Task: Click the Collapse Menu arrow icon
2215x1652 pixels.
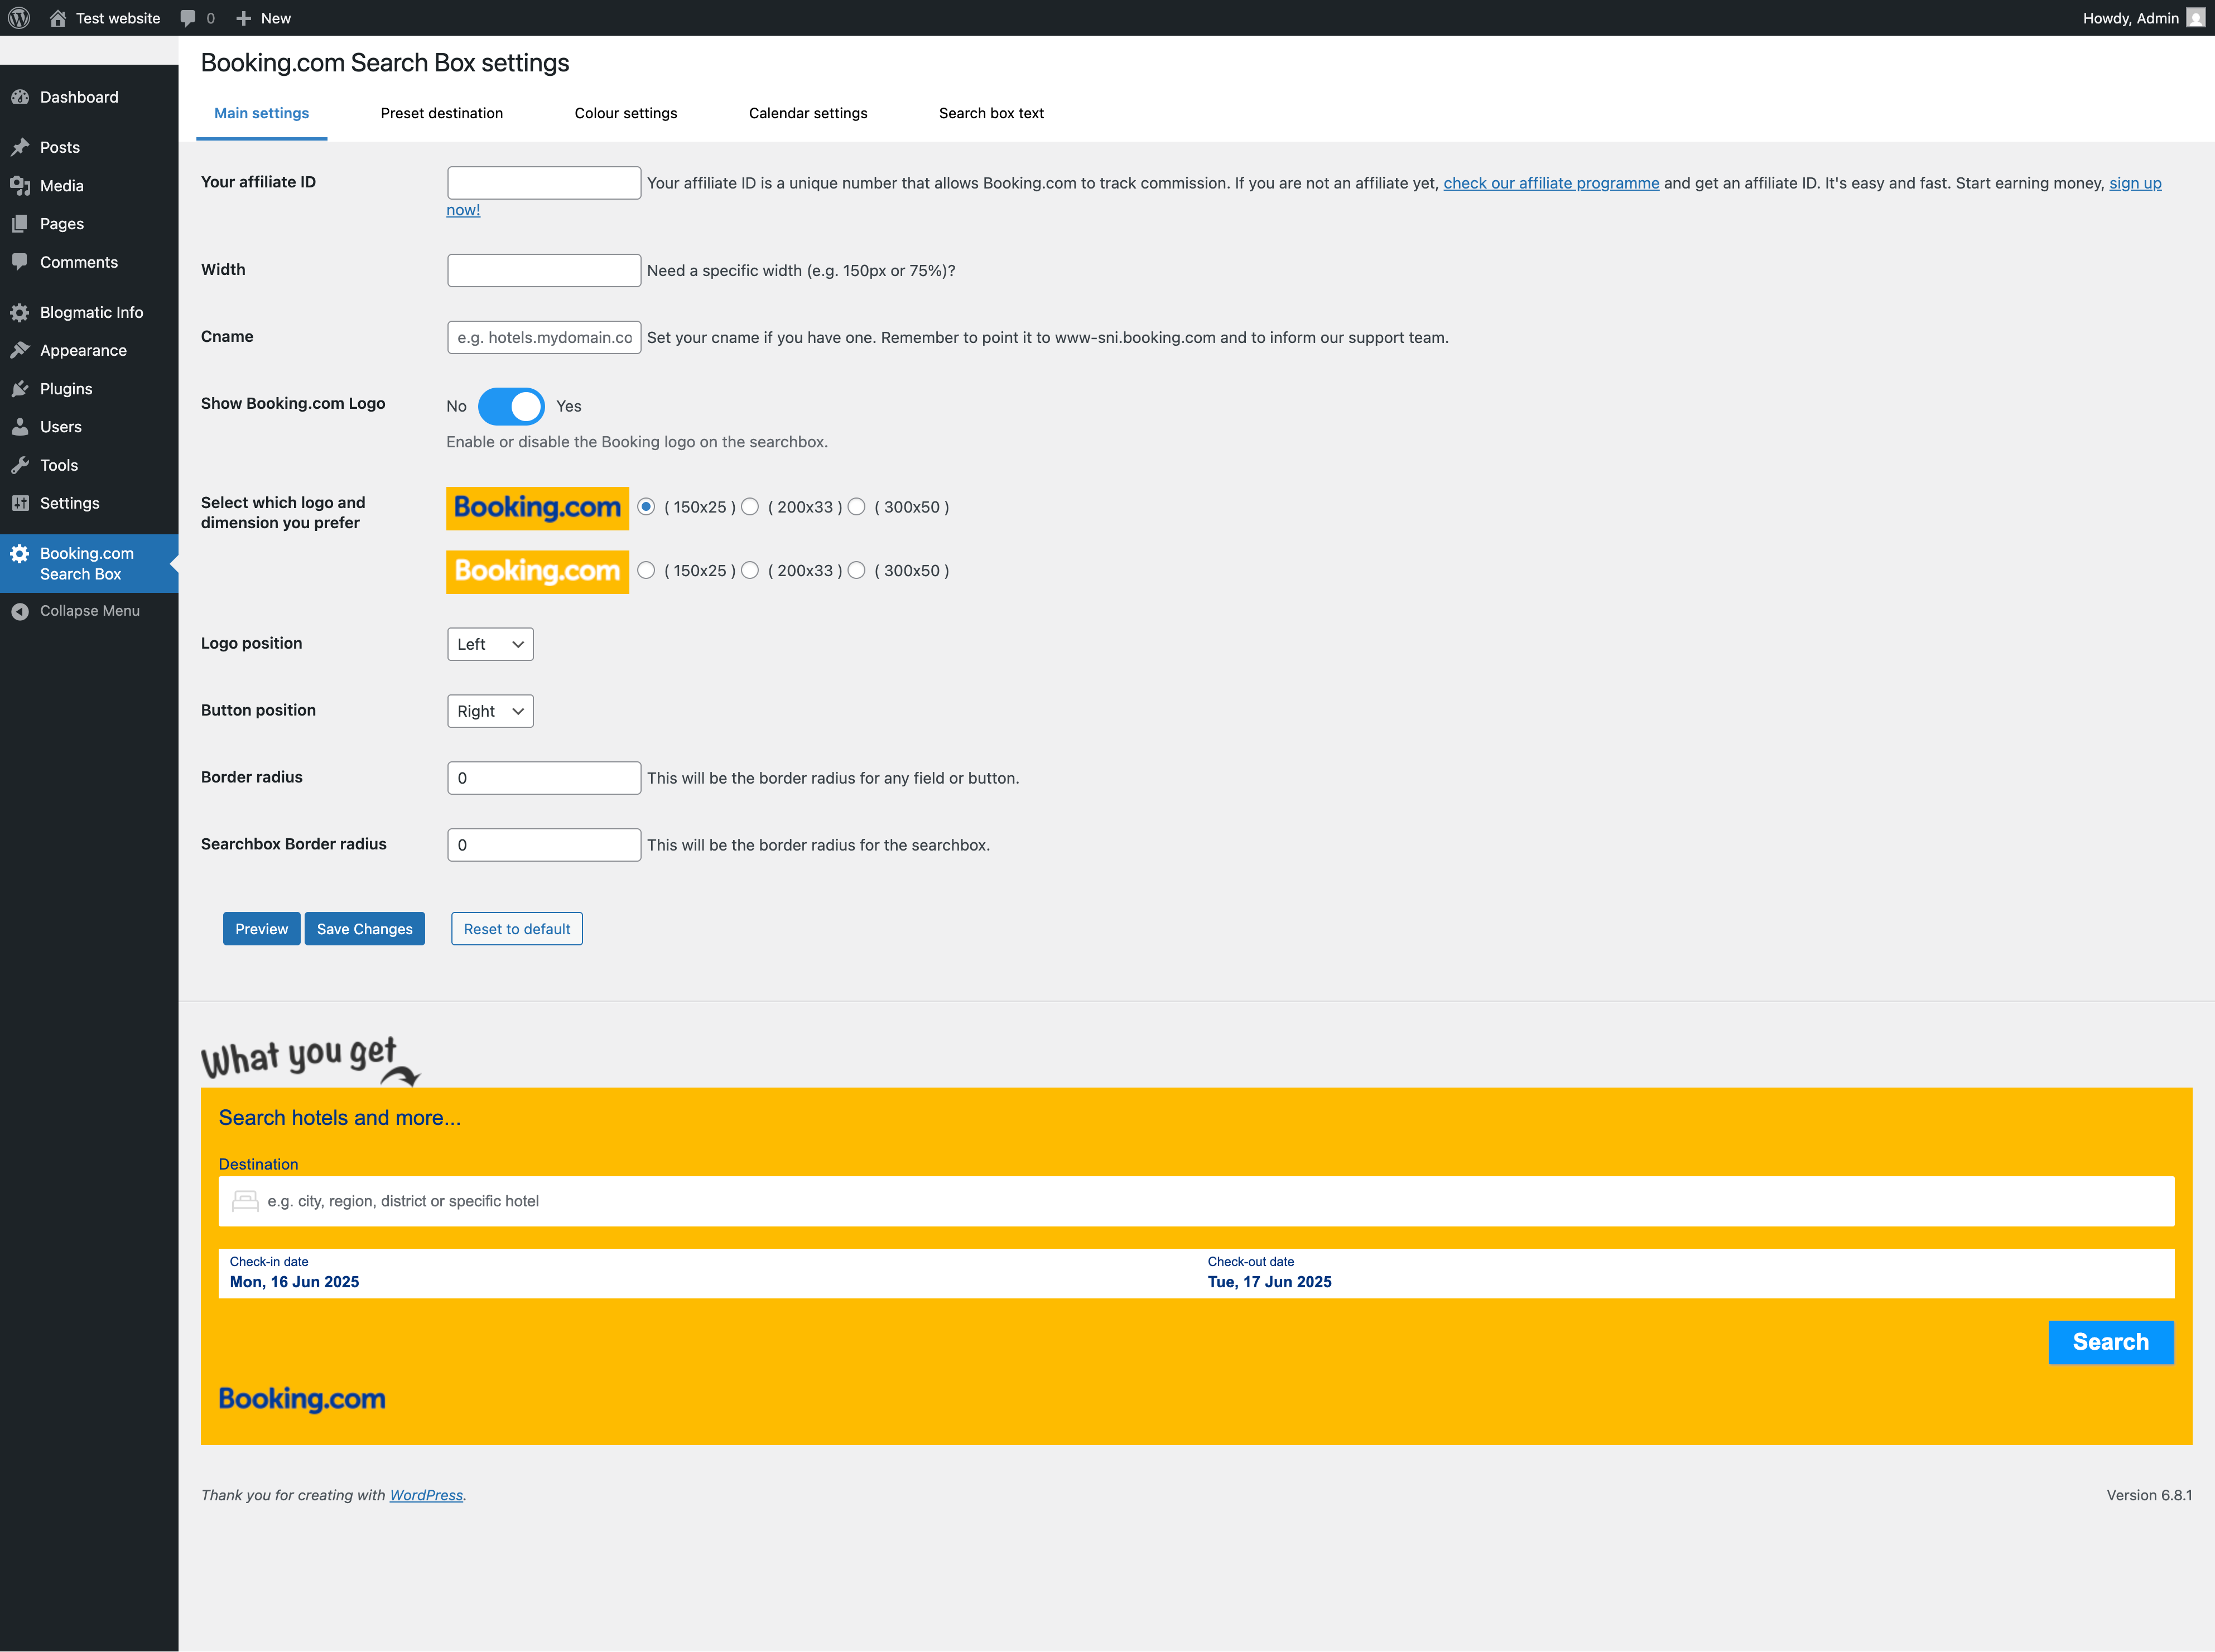Action: point(20,611)
